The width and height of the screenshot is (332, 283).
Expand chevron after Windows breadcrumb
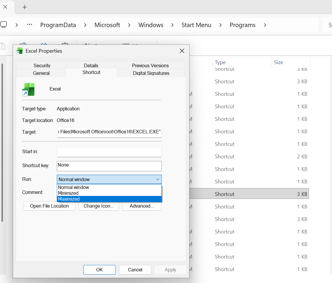pyautogui.click(x=172, y=25)
